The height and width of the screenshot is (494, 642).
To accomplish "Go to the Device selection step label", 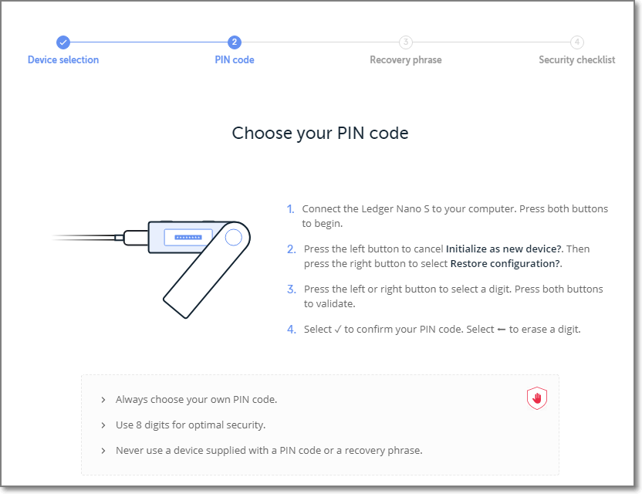I will tap(63, 59).
